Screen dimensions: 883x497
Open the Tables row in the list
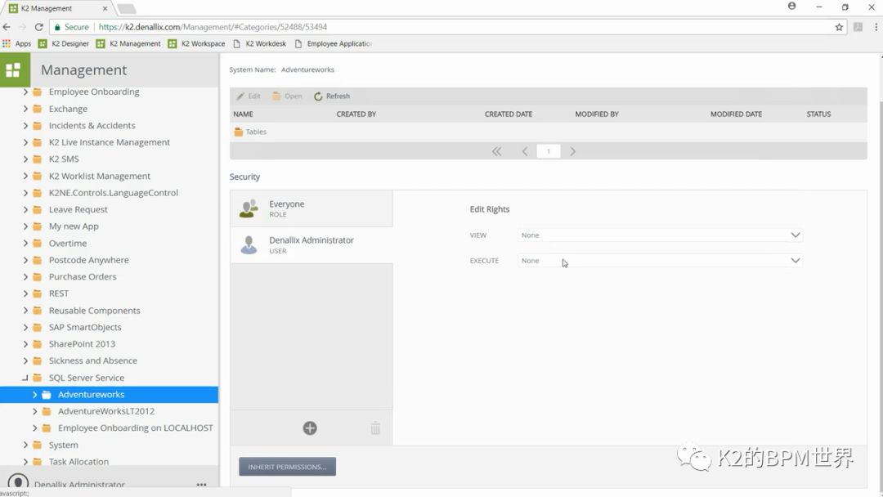(548, 132)
